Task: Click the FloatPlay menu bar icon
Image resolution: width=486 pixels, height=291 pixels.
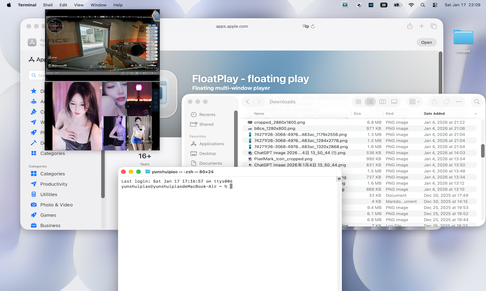Action: tap(345, 5)
